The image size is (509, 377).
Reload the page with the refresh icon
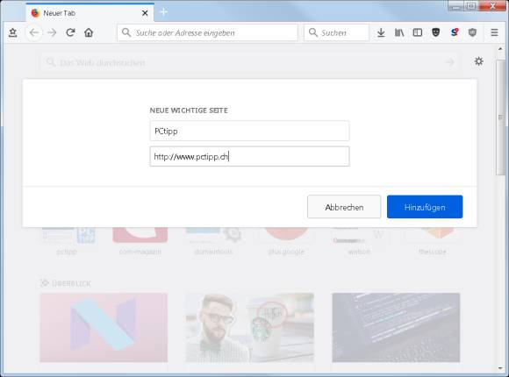pyautogui.click(x=70, y=32)
